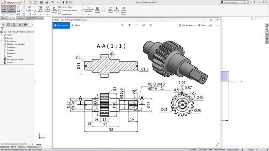This screenshot has height=151, width=269.
Task: Expand the History node in feature tree
Action: pos(2,35)
